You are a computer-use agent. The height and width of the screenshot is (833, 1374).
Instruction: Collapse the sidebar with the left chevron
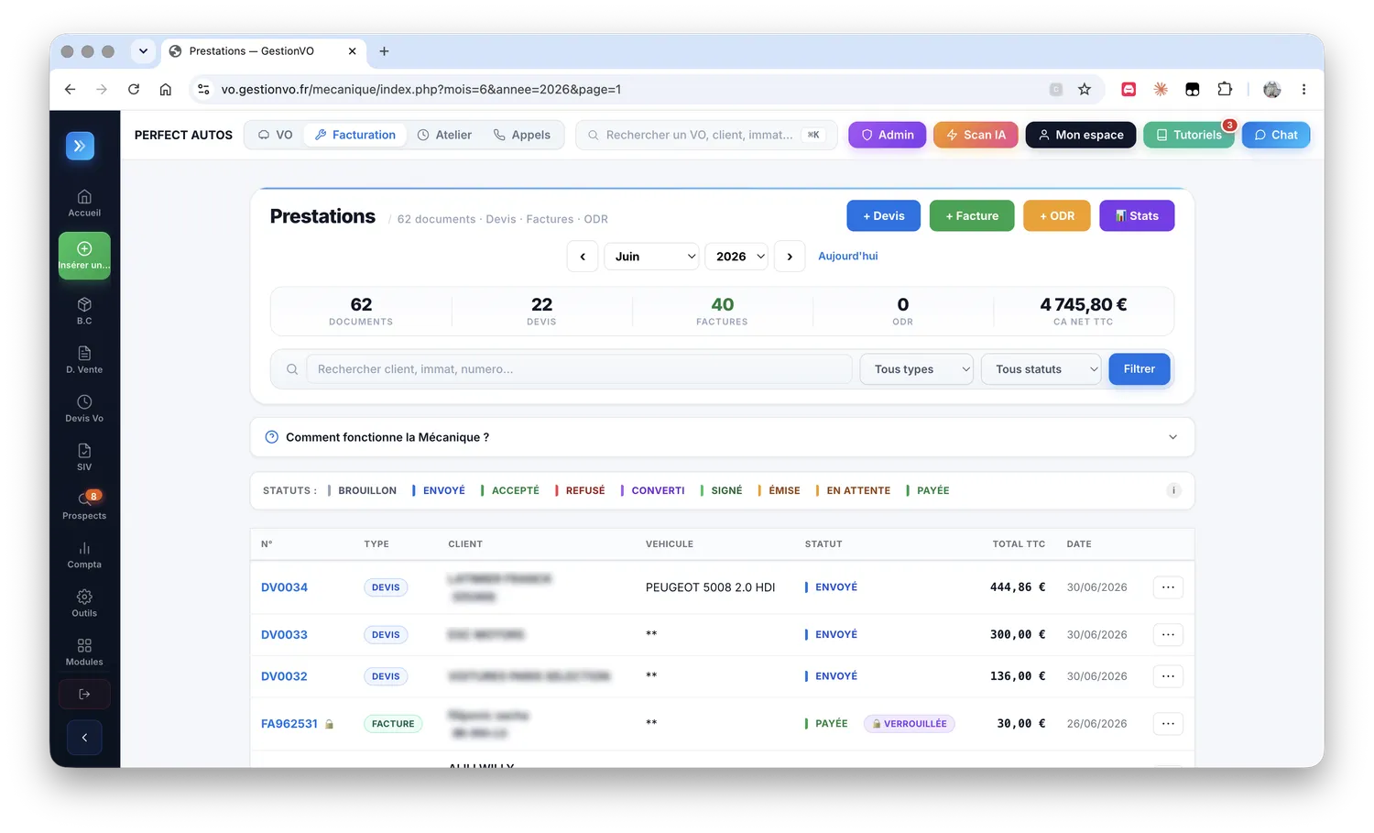[84, 737]
